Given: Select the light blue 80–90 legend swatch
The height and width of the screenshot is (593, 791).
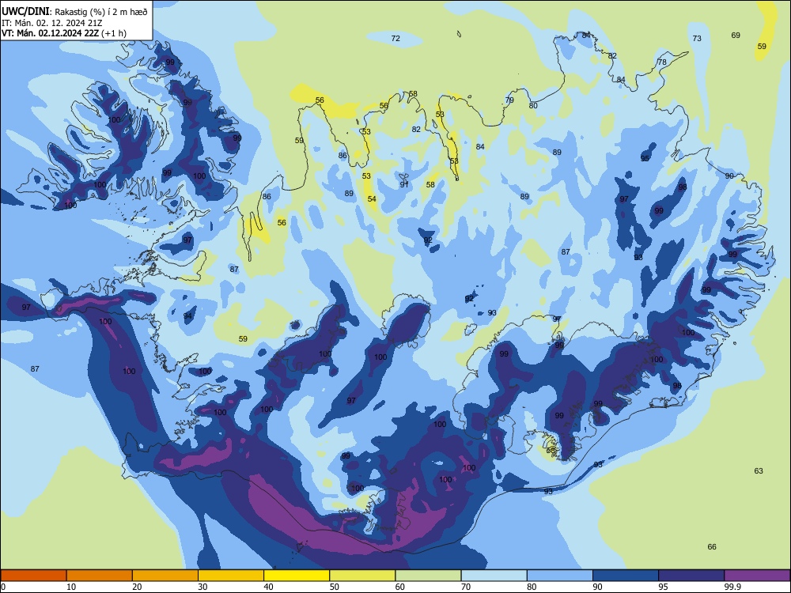Looking at the screenshot, I should [x=559, y=576].
